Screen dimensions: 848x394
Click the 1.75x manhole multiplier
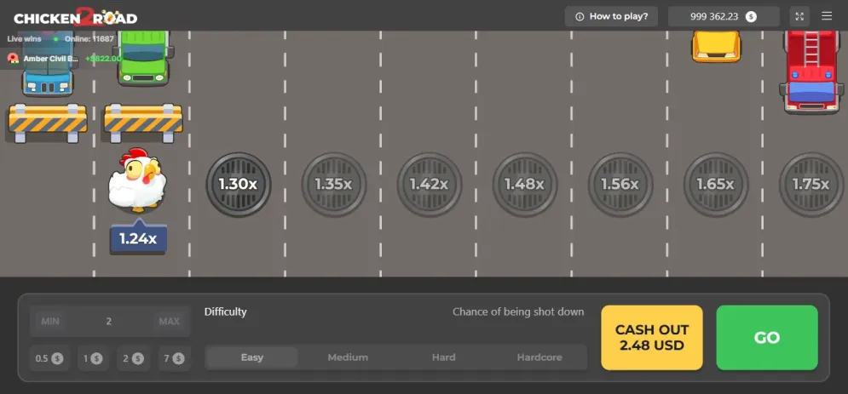coord(811,185)
